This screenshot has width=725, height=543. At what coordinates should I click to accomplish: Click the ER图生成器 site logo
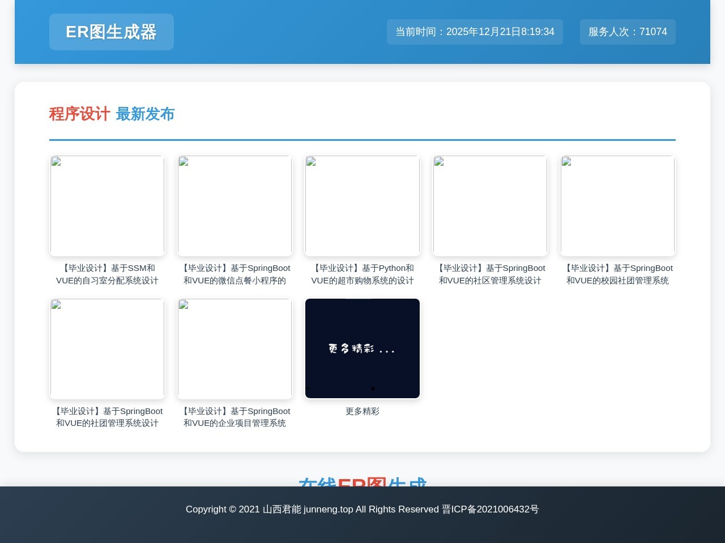(x=111, y=32)
